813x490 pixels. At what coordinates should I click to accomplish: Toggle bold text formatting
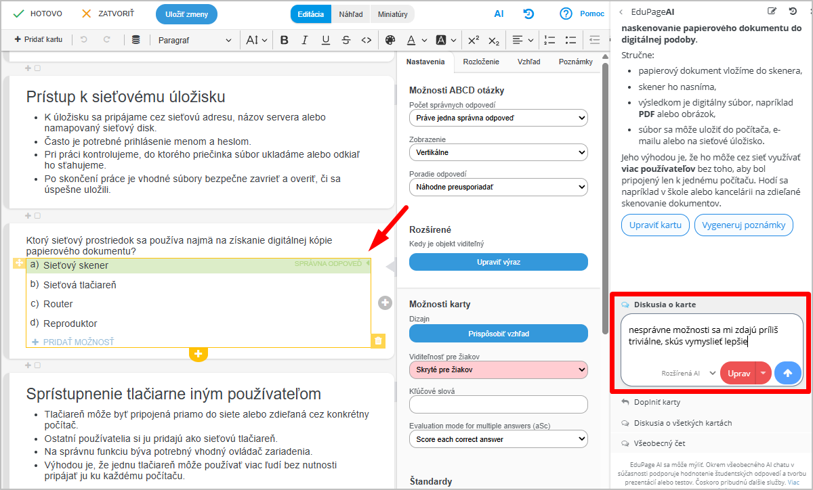tap(285, 40)
